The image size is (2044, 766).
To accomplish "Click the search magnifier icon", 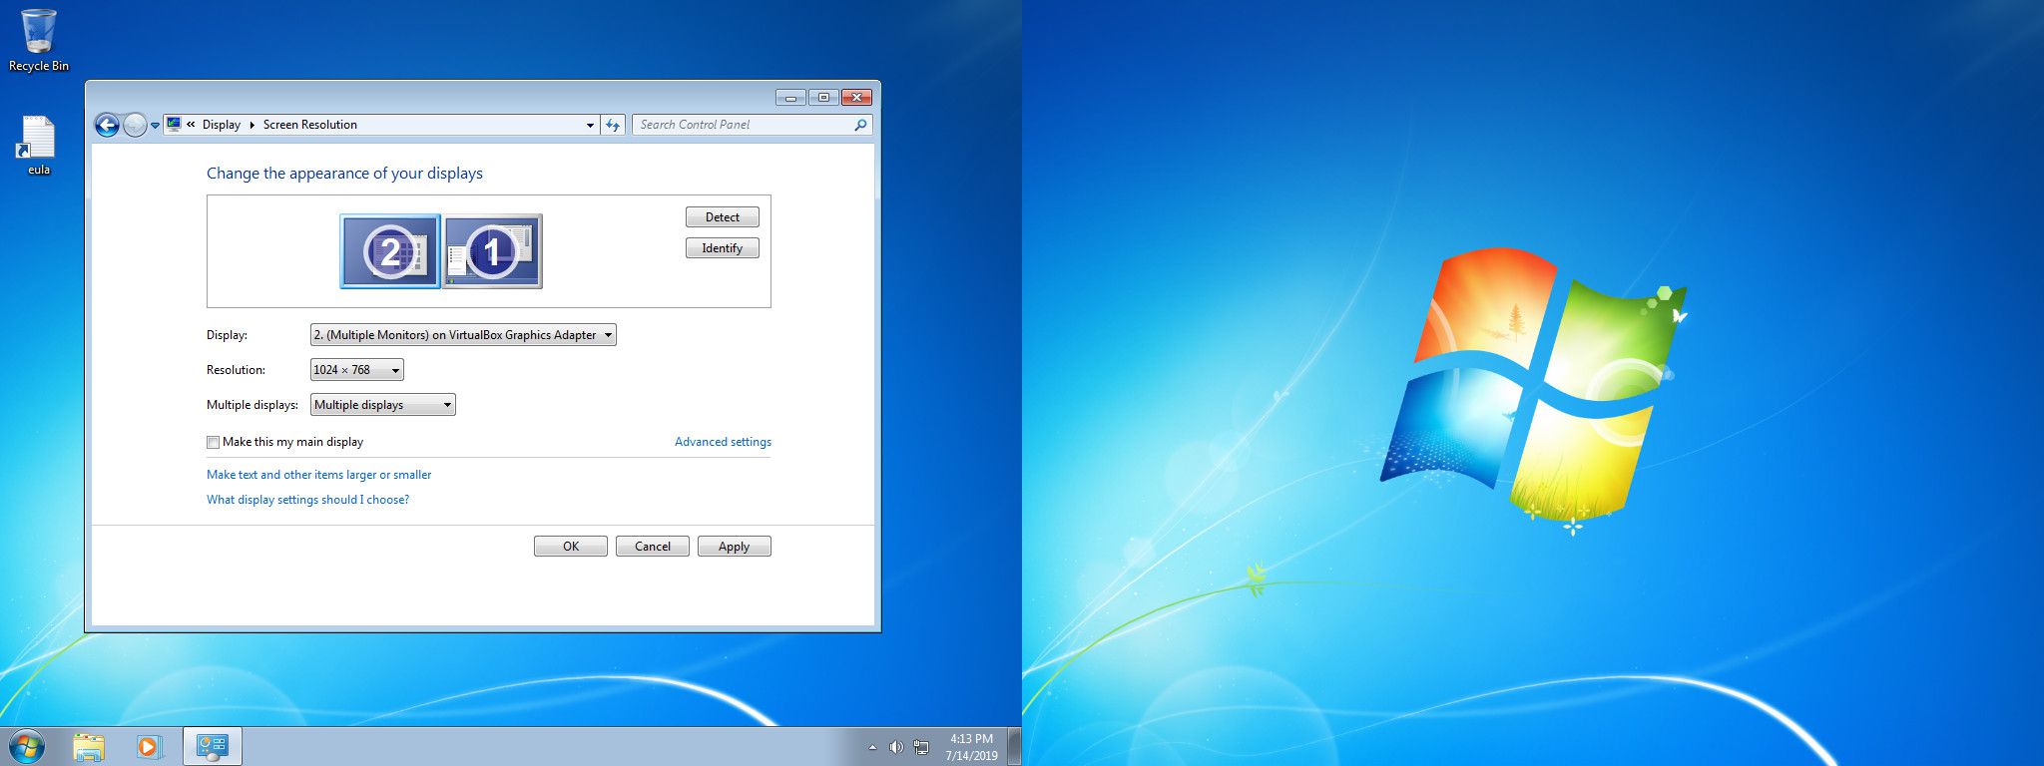I will pos(860,125).
